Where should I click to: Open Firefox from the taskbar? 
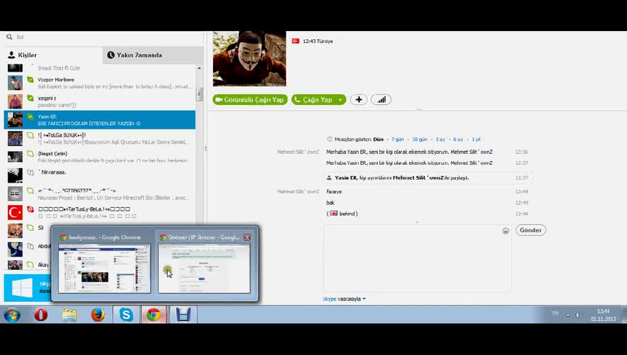[x=98, y=315]
